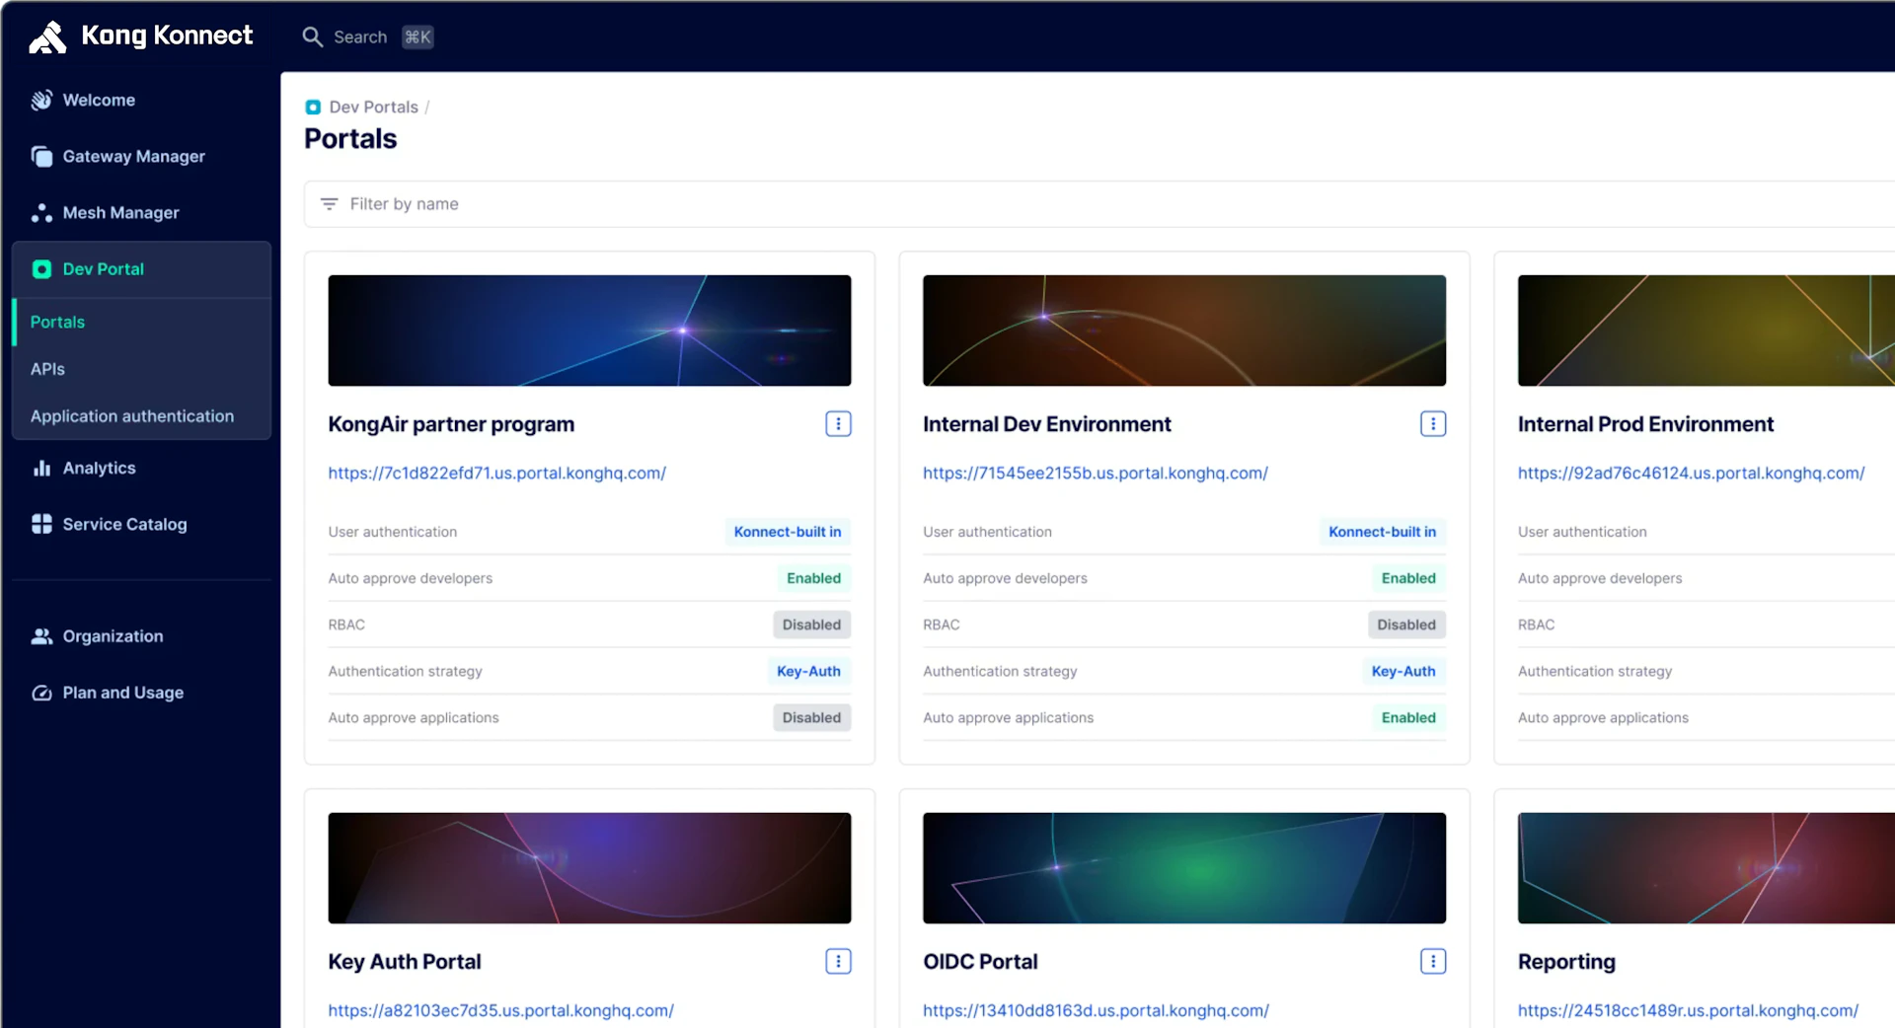This screenshot has height=1028, width=1895.
Task: Click the Kong Konnect logo icon
Action: (x=47, y=37)
